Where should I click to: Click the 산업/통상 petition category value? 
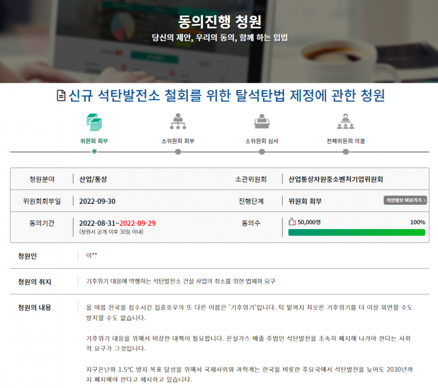[93, 179]
